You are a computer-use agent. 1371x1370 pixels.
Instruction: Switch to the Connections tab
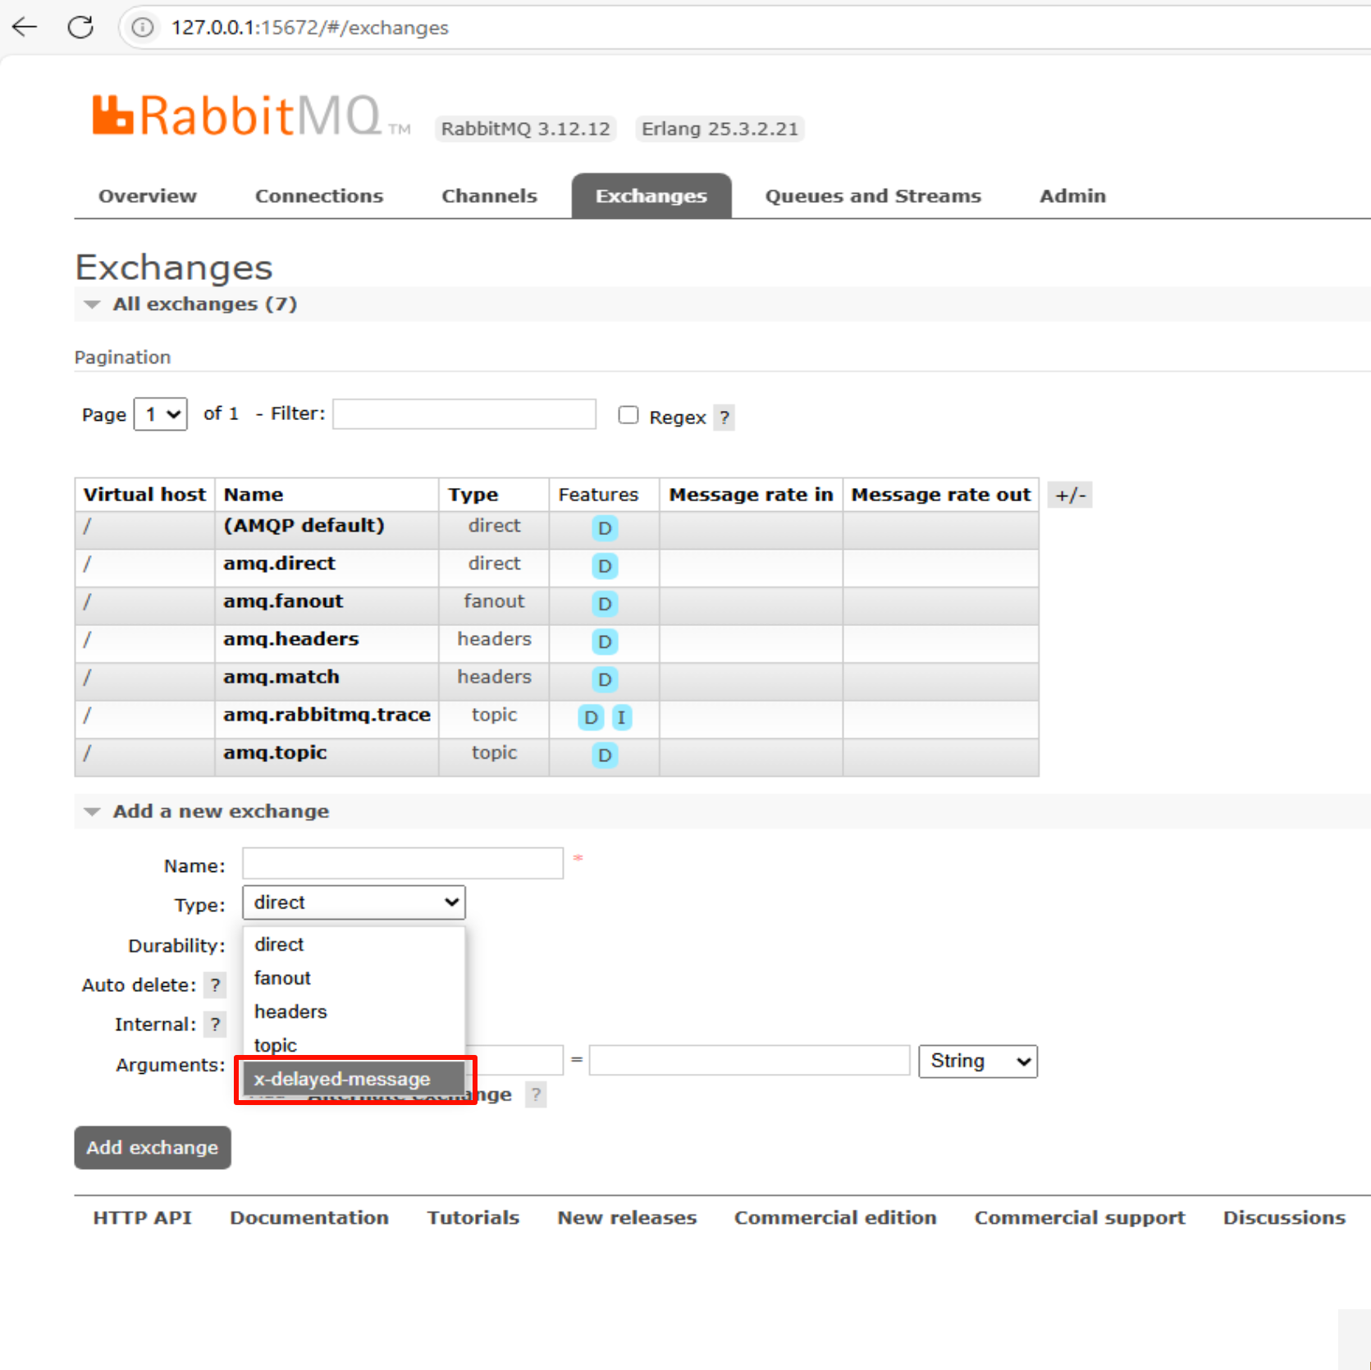[319, 196]
